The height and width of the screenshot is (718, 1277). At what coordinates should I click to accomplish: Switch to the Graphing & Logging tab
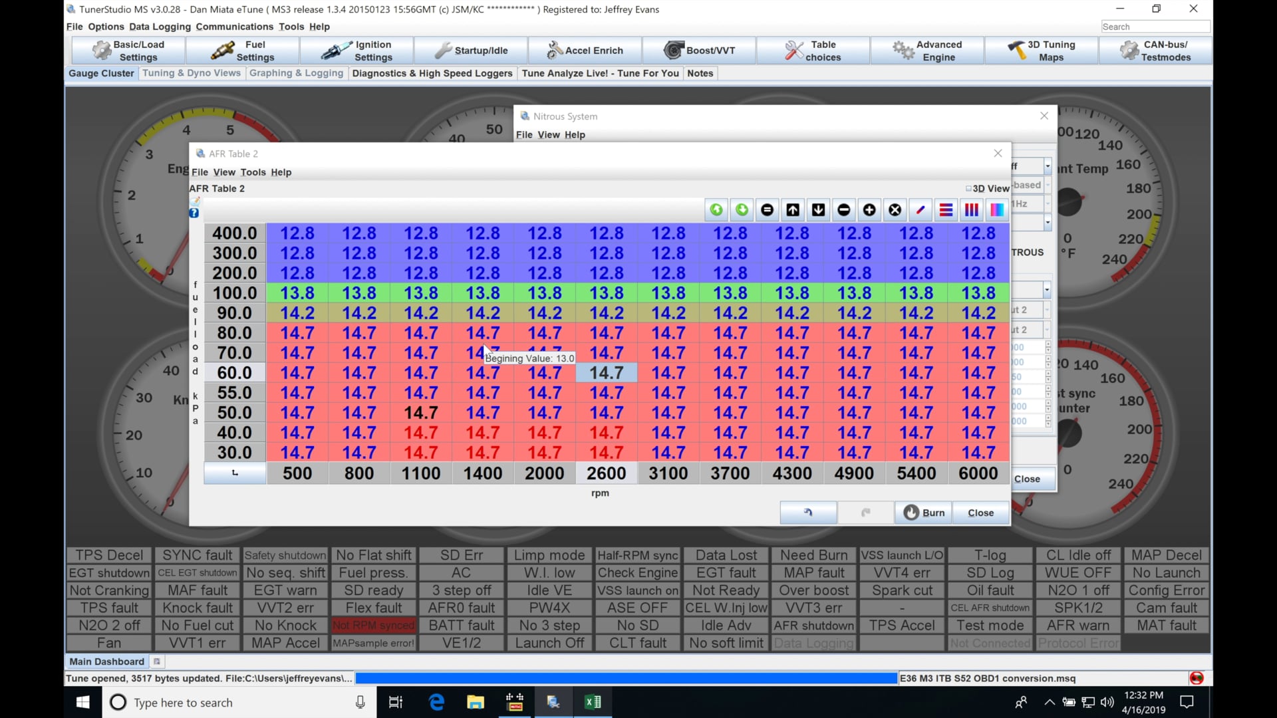pyautogui.click(x=296, y=73)
